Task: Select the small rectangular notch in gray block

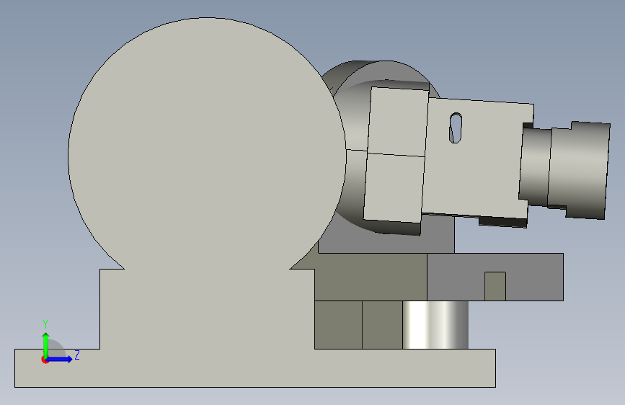Action: (x=495, y=286)
